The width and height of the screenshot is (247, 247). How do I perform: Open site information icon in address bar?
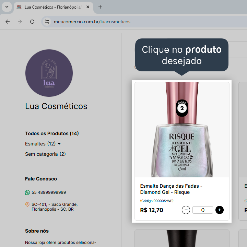pos(47,22)
